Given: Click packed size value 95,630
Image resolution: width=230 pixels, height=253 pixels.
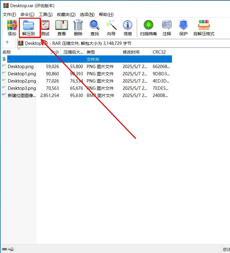Looking at the screenshot, I should (76, 95).
